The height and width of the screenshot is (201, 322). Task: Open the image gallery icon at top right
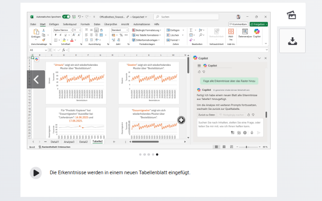[292, 15]
